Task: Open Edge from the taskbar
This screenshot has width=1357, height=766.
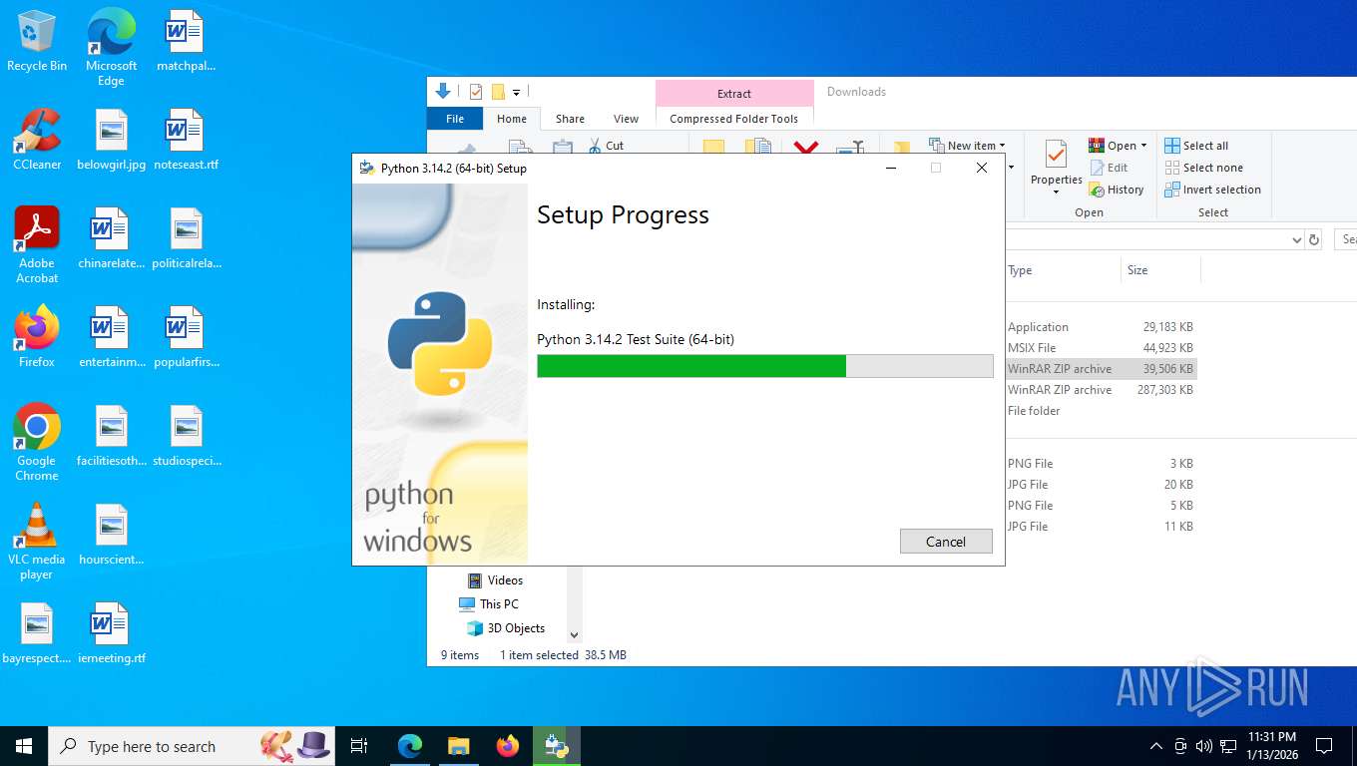Action: (x=410, y=746)
